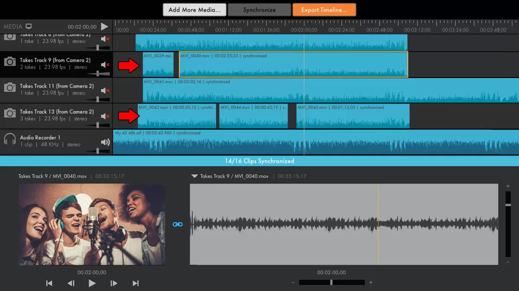Screen dimensions: 519x291
Task: Adjust the volume slider of Takes Track 9
Action: point(97,74)
